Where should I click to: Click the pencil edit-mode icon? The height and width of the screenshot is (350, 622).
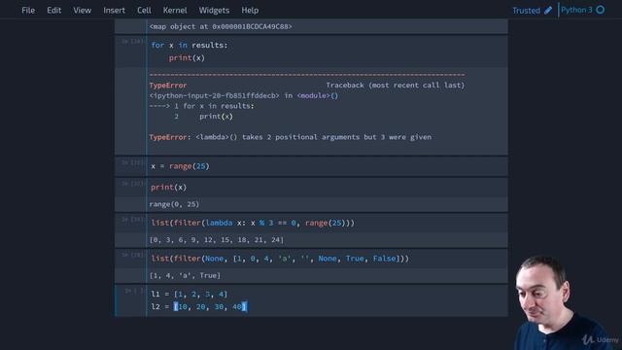pos(548,11)
